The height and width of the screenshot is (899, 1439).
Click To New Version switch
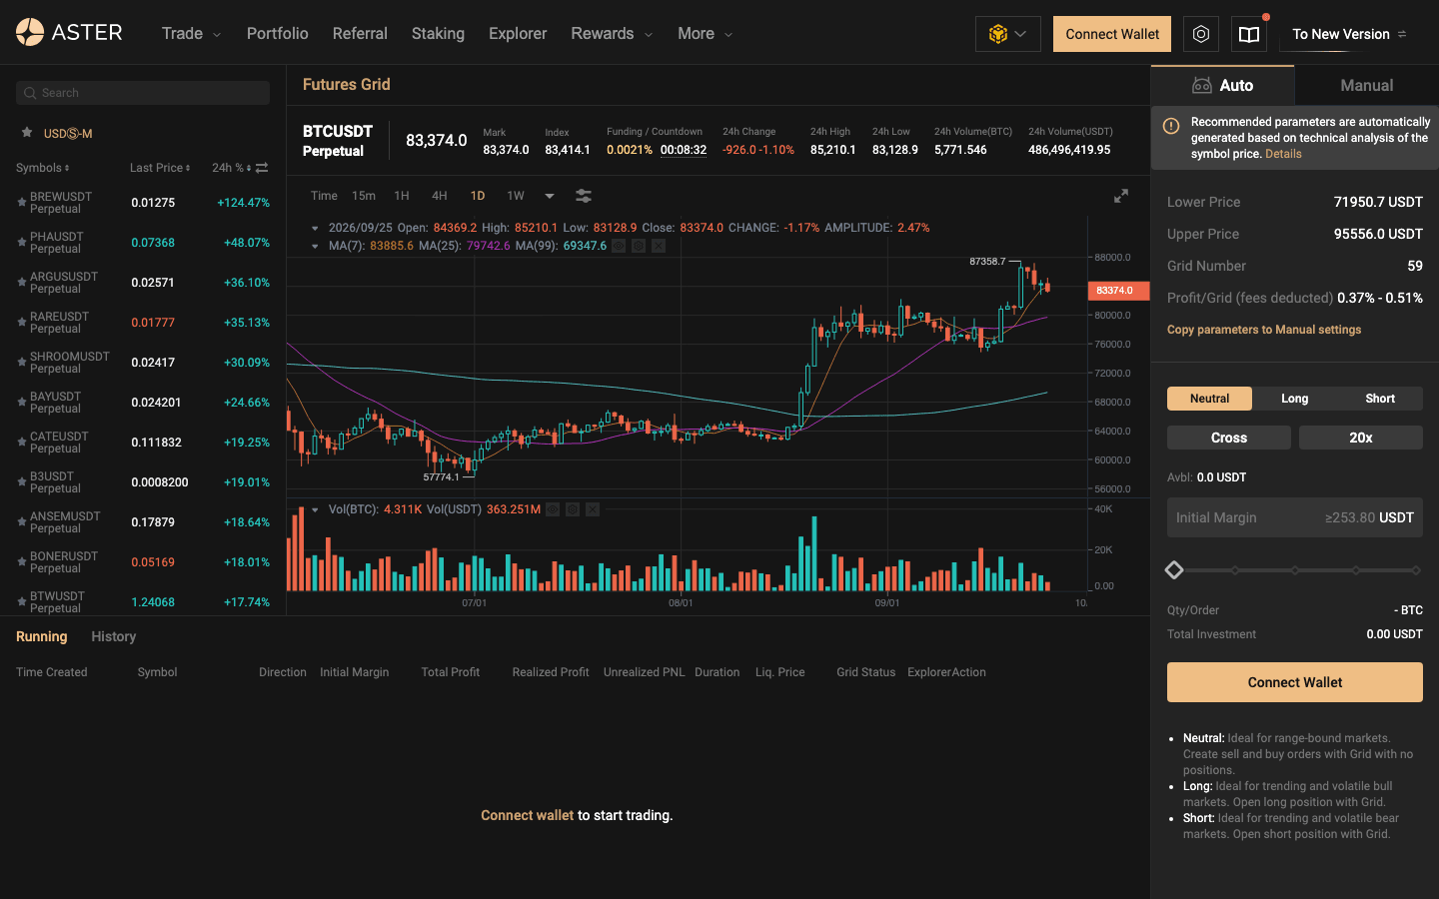click(x=1349, y=34)
